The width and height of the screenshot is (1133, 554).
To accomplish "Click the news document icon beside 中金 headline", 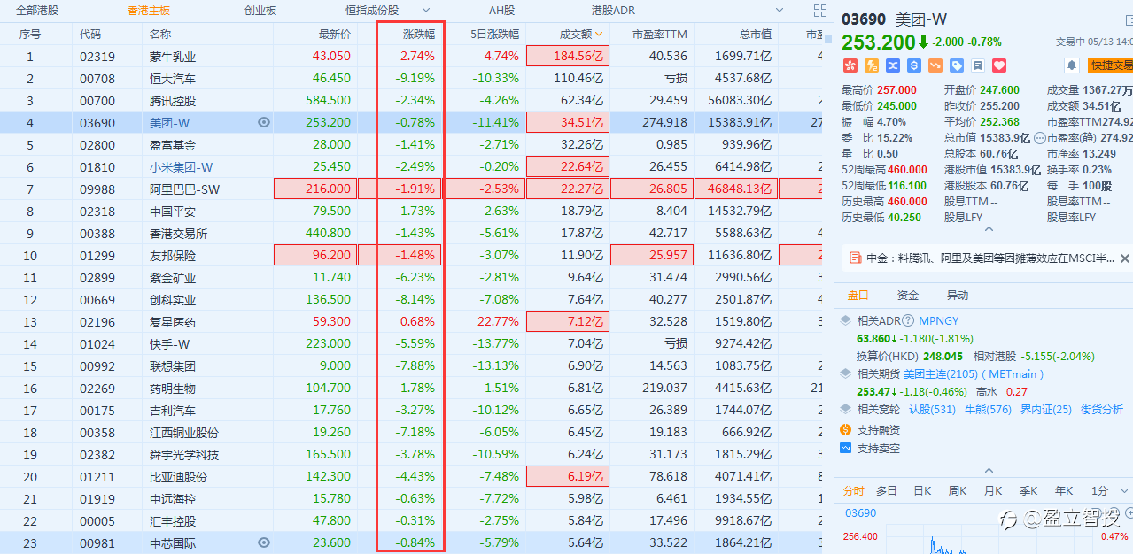I will (855, 258).
